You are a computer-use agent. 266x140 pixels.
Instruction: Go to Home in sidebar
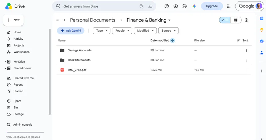click(x=17, y=32)
